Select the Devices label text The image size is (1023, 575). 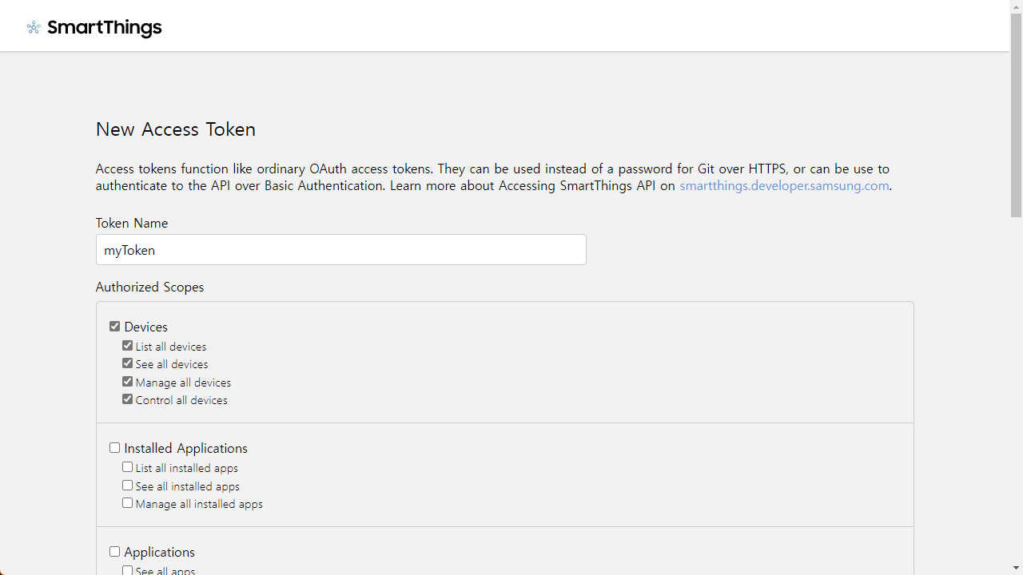point(145,327)
